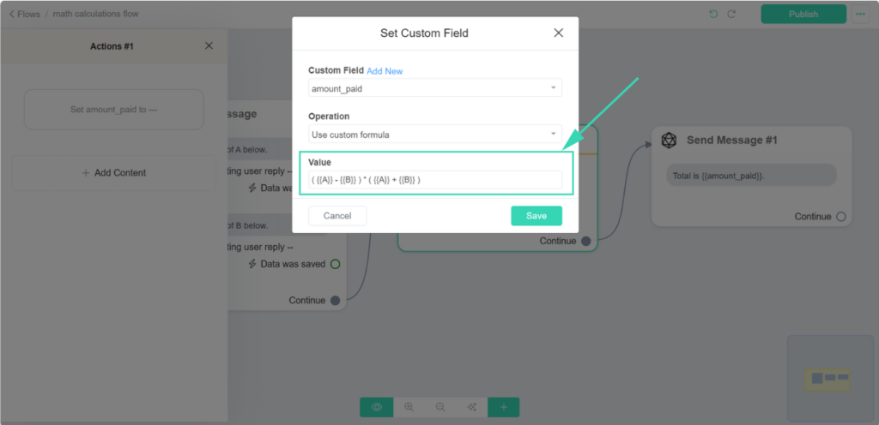
Task: Go back to Flows breadcrumb
Action: (25, 14)
